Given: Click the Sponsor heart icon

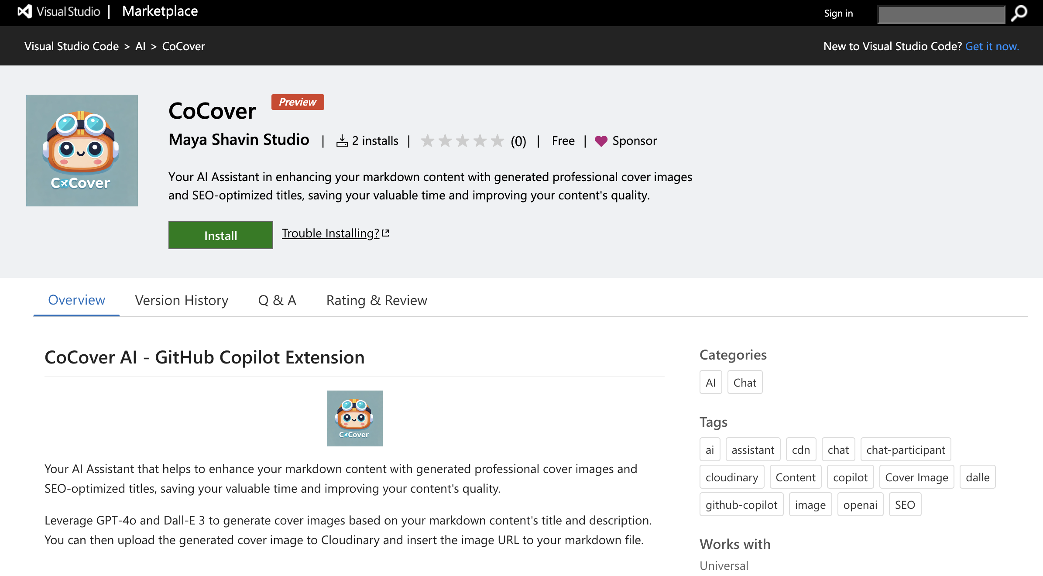Looking at the screenshot, I should (601, 141).
